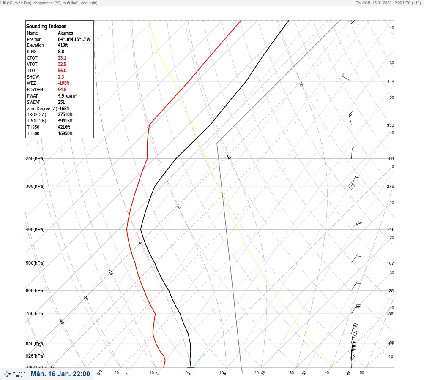
Task: Select the 'TH500' label
Action: [33, 133]
